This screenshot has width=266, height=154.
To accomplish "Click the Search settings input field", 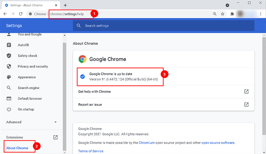I will 163,25.
